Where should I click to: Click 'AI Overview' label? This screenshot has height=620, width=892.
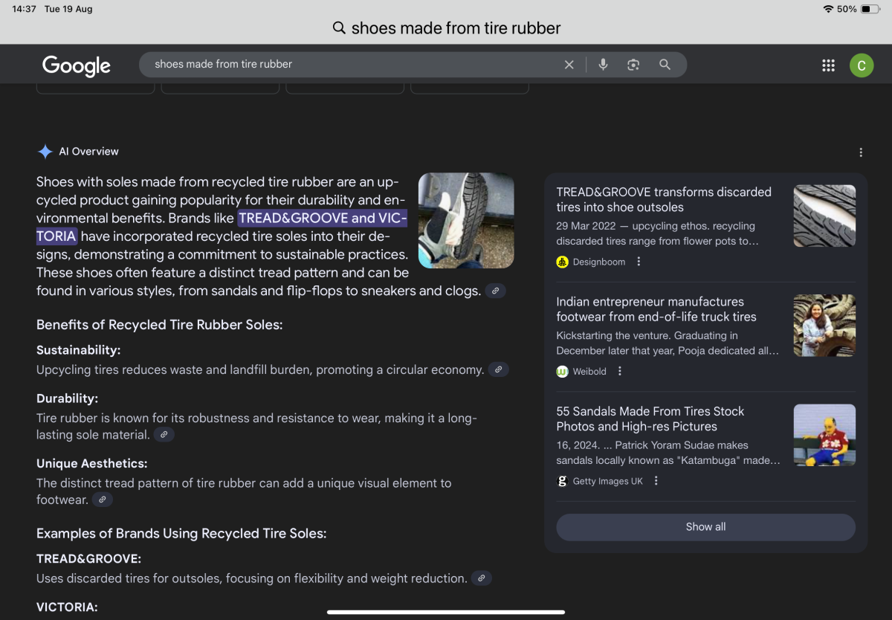point(88,152)
